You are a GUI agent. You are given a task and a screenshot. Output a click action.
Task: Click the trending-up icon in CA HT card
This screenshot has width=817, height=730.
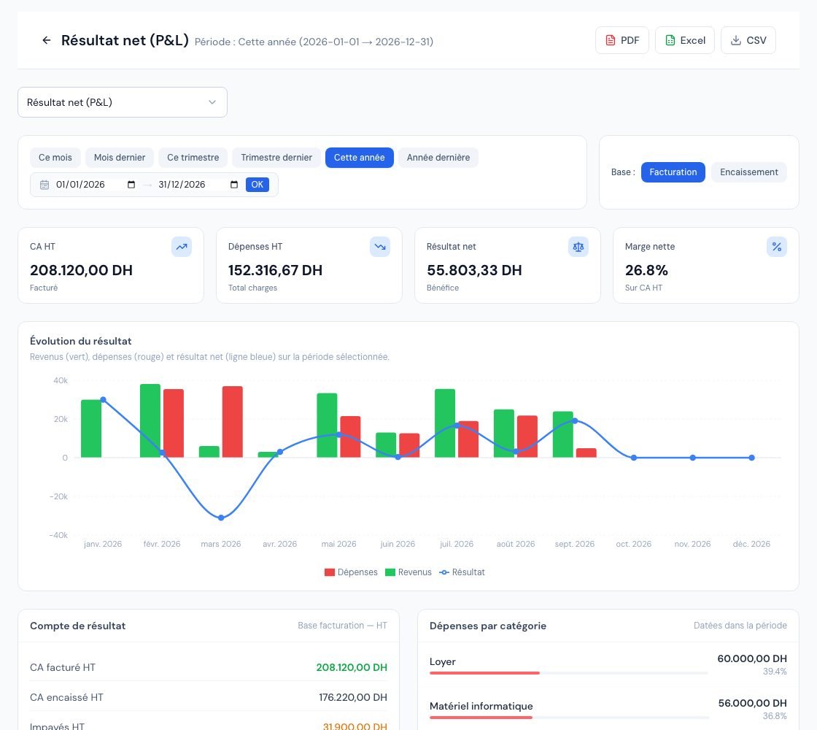(182, 247)
